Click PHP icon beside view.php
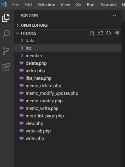The width and height of the screenshot is (125, 167). click(22, 123)
